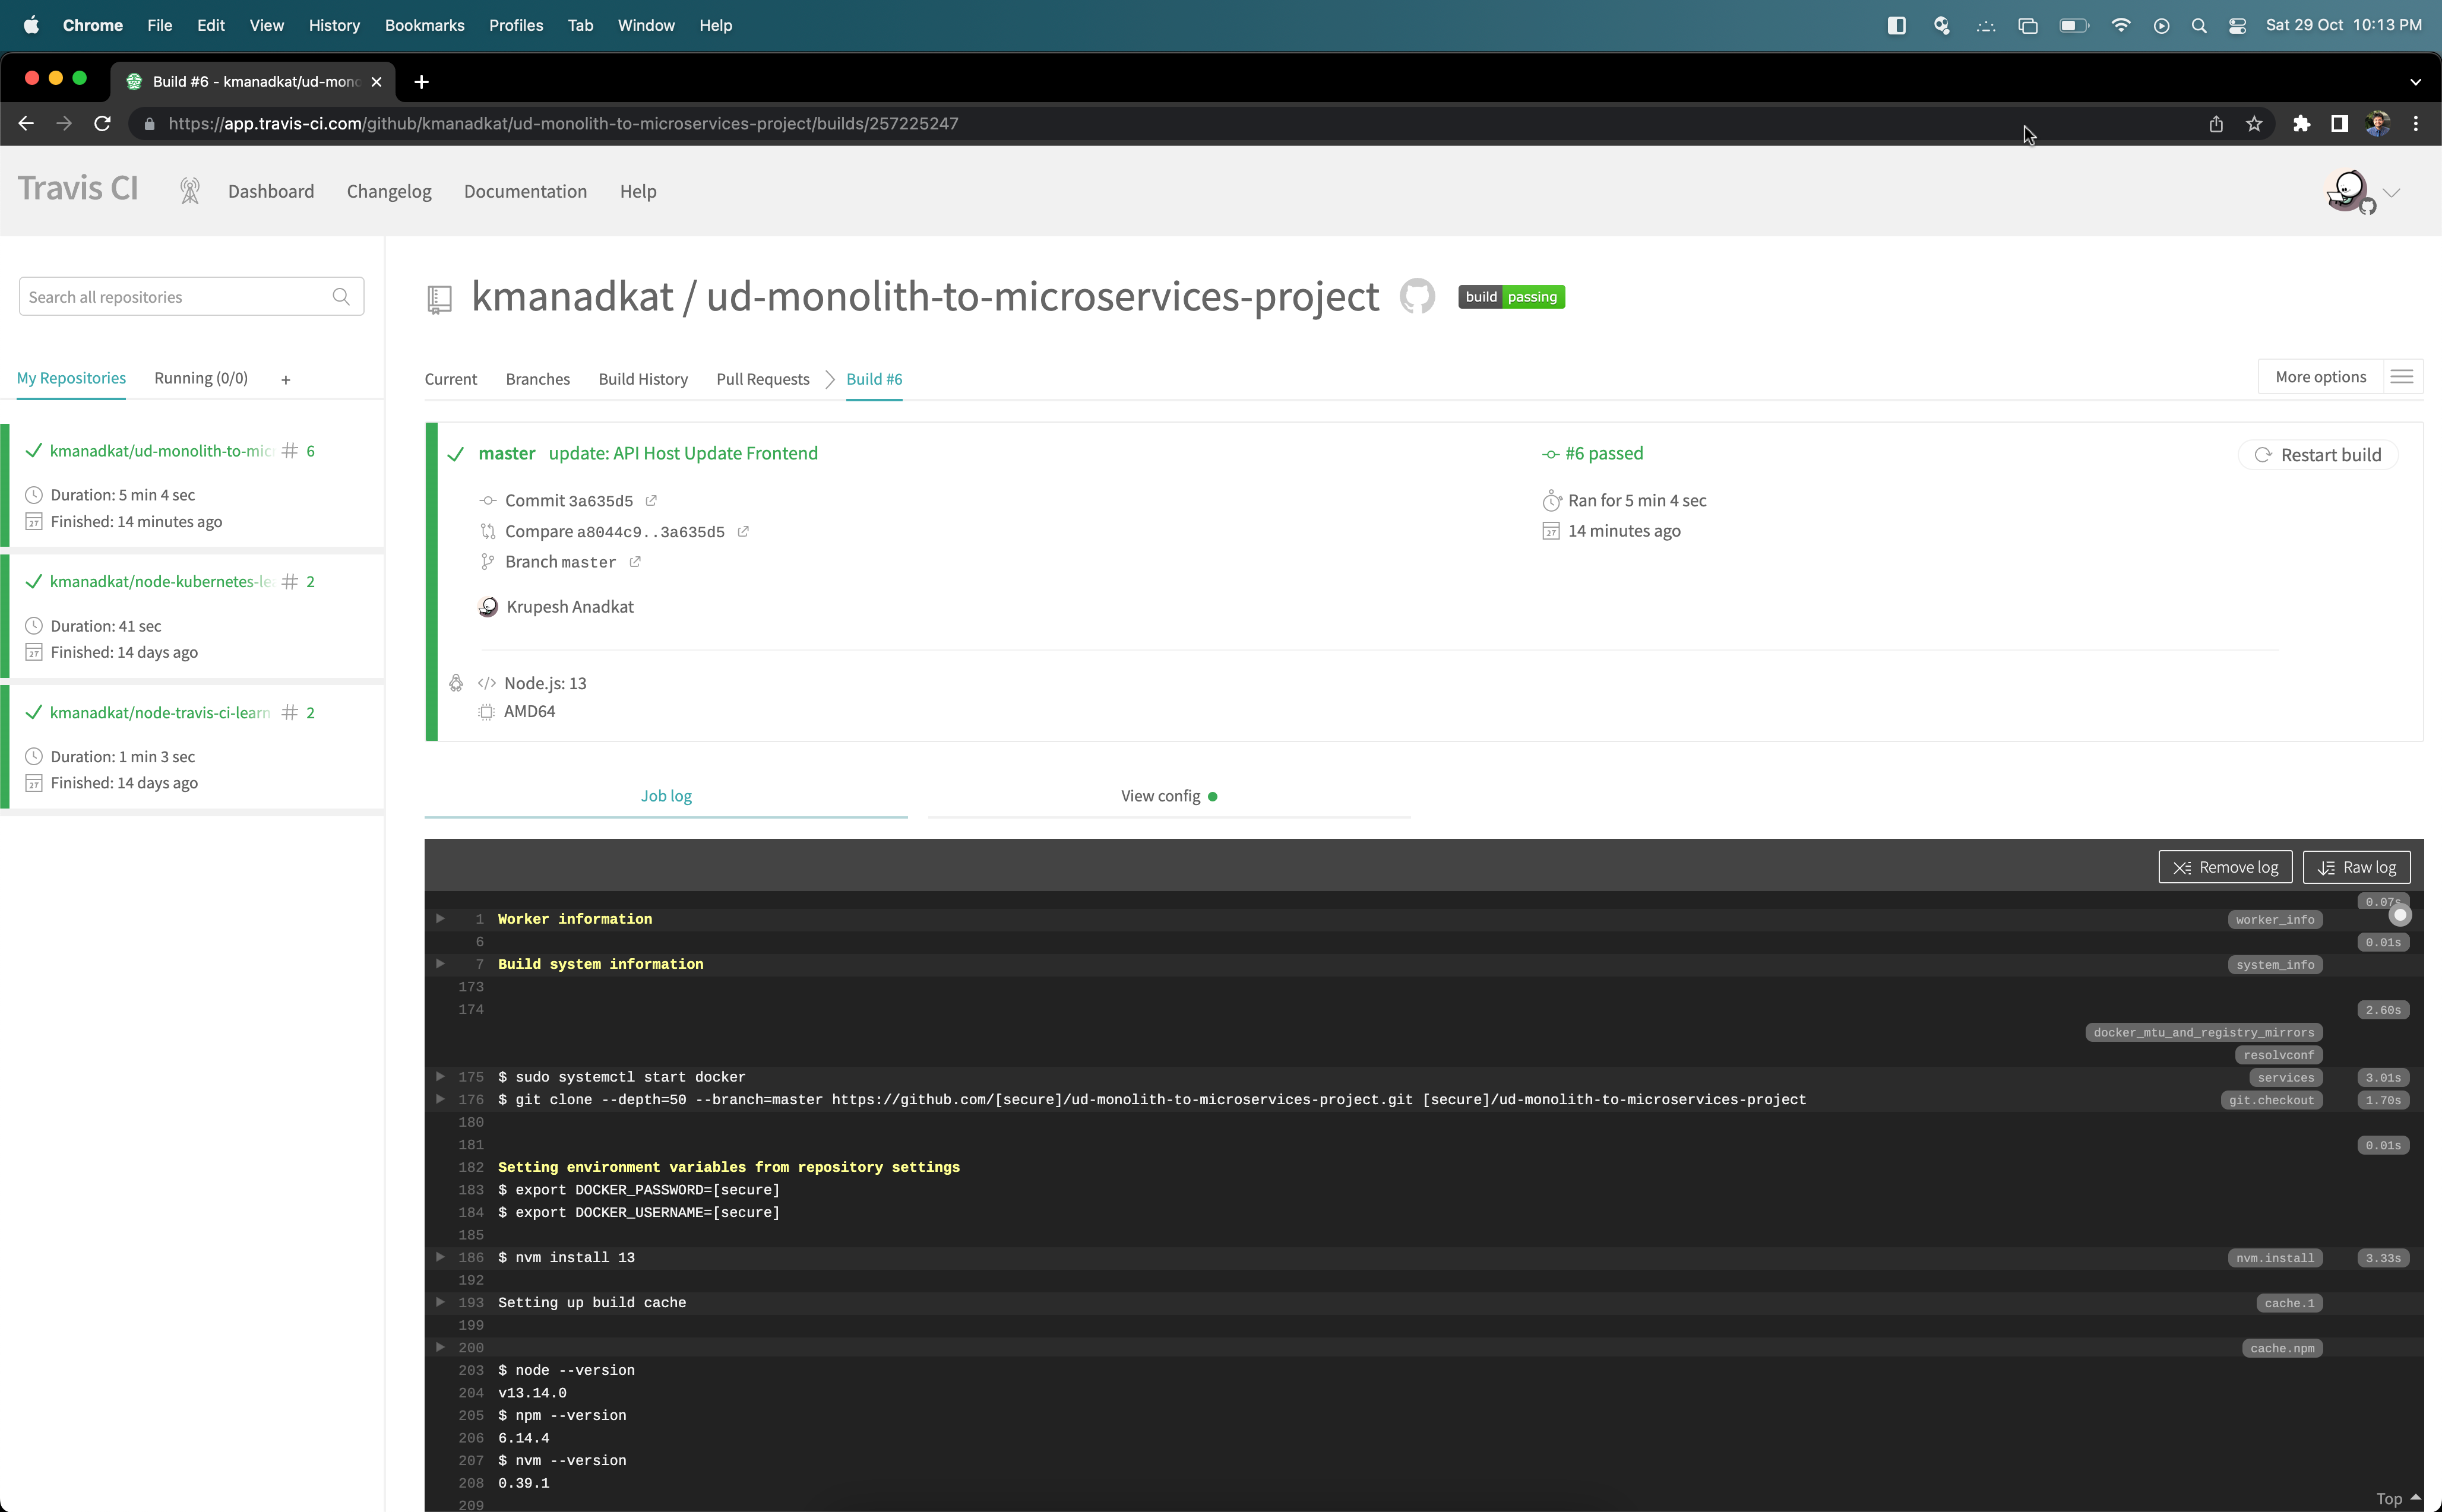Image resolution: width=2442 pixels, height=1512 pixels.
Task: Switch to the Branches tab
Action: pyautogui.click(x=537, y=379)
